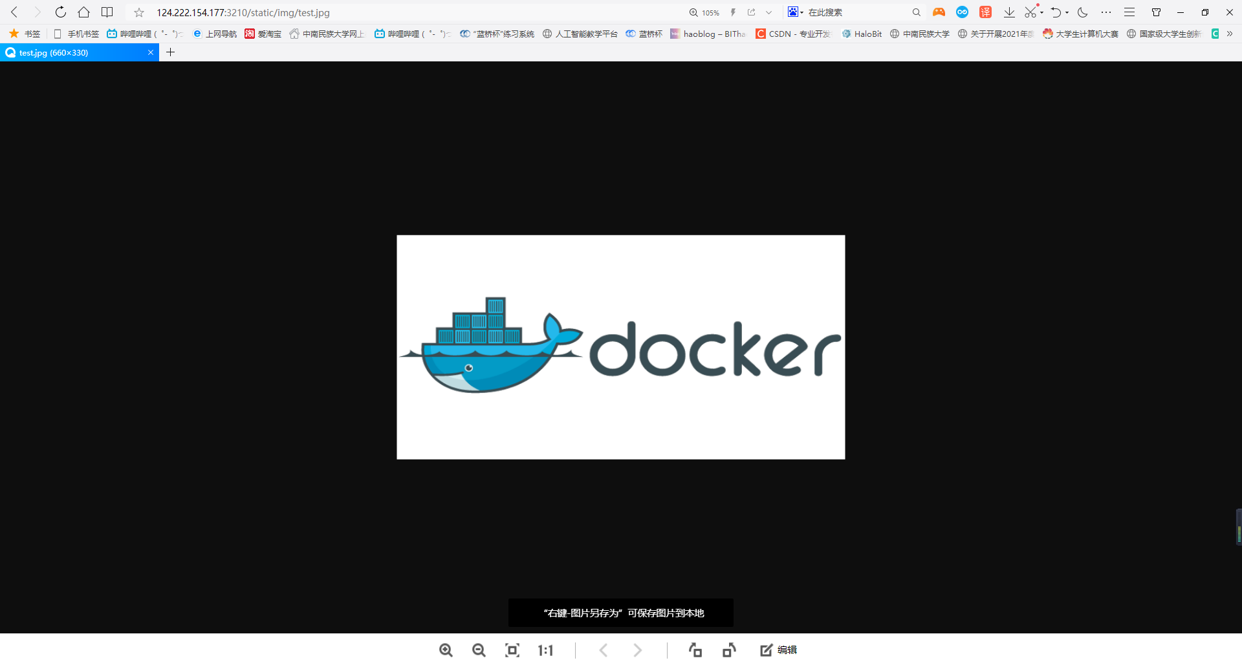This screenshot has height=667, width=1242.
Task: Open the 上网导航 bookmark
Action: (215, 34)
